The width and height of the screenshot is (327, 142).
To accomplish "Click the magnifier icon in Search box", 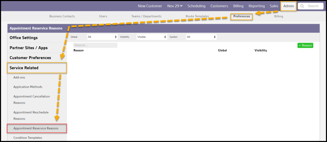I will pos(302,6).
